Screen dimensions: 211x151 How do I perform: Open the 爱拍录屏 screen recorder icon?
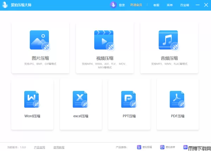click(162, 147)
